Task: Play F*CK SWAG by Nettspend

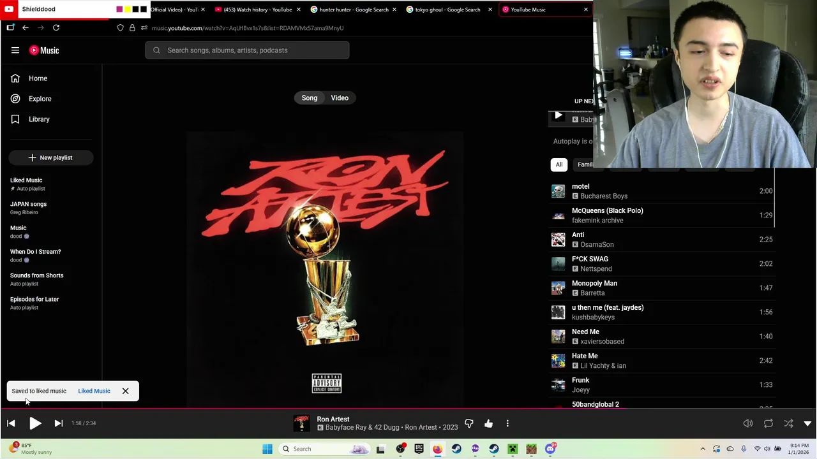Action: pos(662,264)
